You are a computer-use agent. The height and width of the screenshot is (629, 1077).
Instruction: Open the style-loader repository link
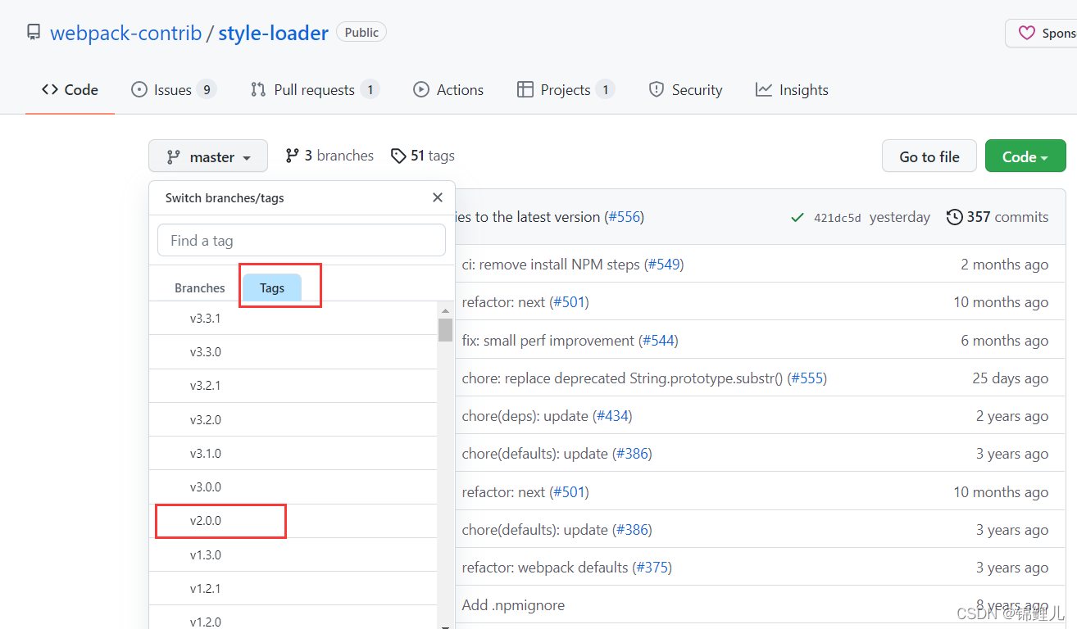click(273, 33)
